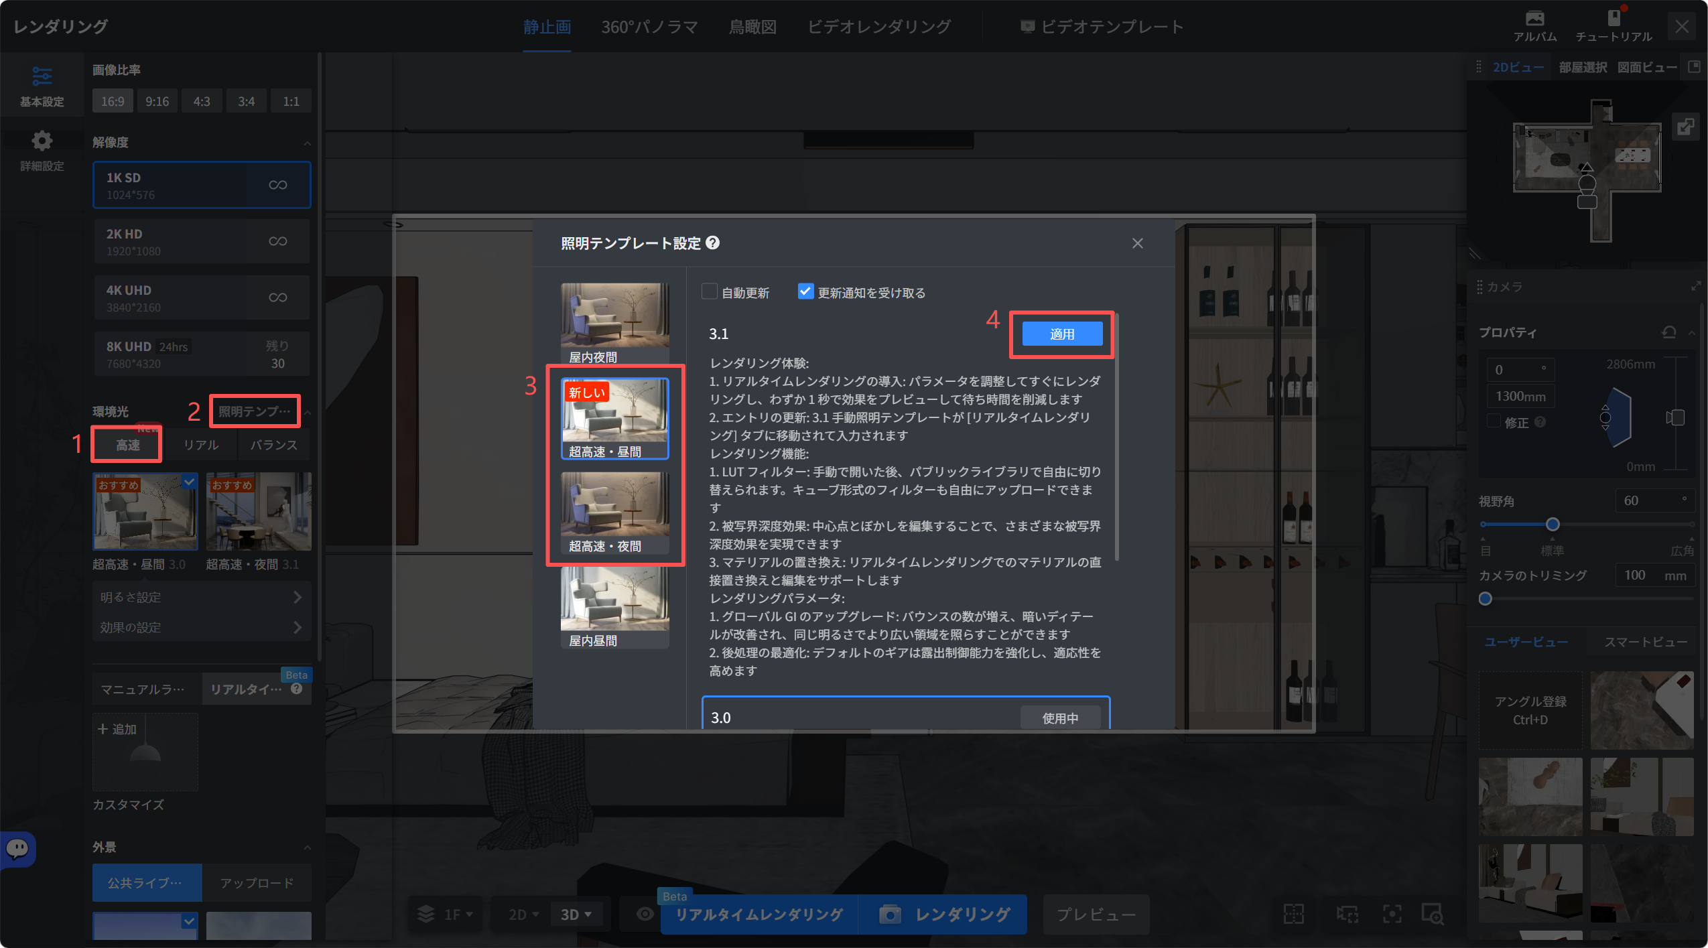This screenshot has width=1708, height=948.
Task: Click the camera-frame capture icon in bottom toolbar
Action: point(1347,914)
